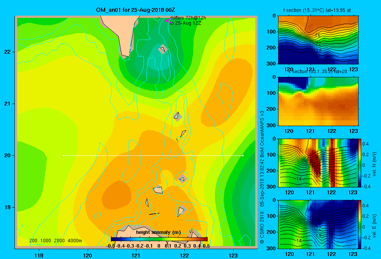Click latitude label 19 on main map

[7, 207]
